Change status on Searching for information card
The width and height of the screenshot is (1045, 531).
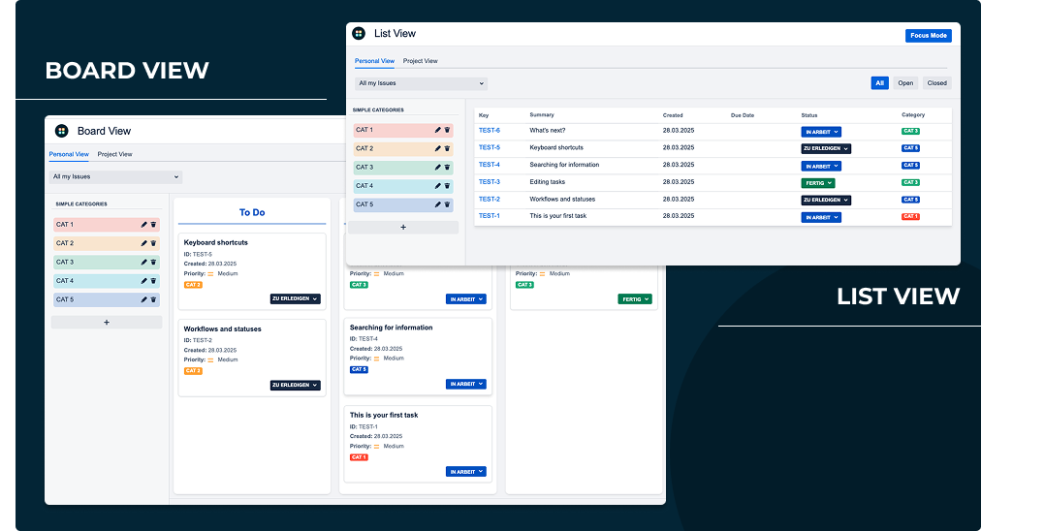point(466,384)
